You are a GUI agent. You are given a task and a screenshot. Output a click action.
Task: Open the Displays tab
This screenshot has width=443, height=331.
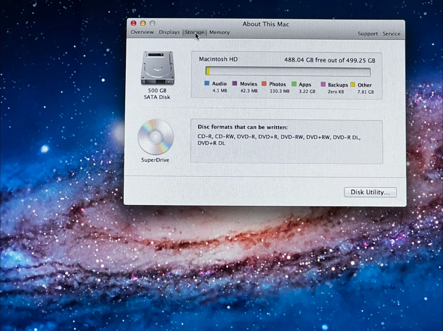169,32
